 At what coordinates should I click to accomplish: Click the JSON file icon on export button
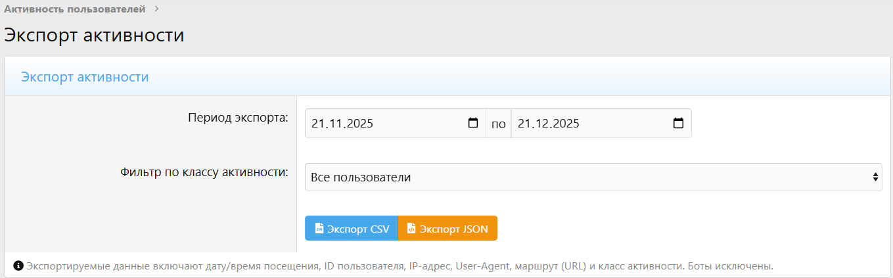coord(411,229)
